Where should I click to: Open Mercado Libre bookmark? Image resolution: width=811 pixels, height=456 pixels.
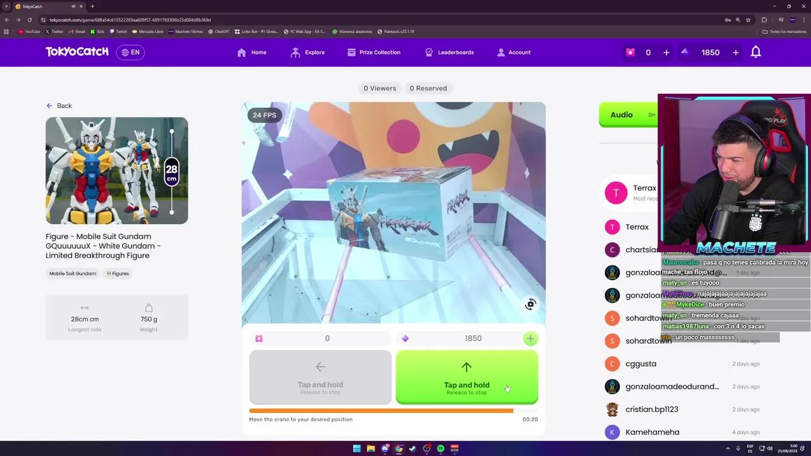click(148, 31)
